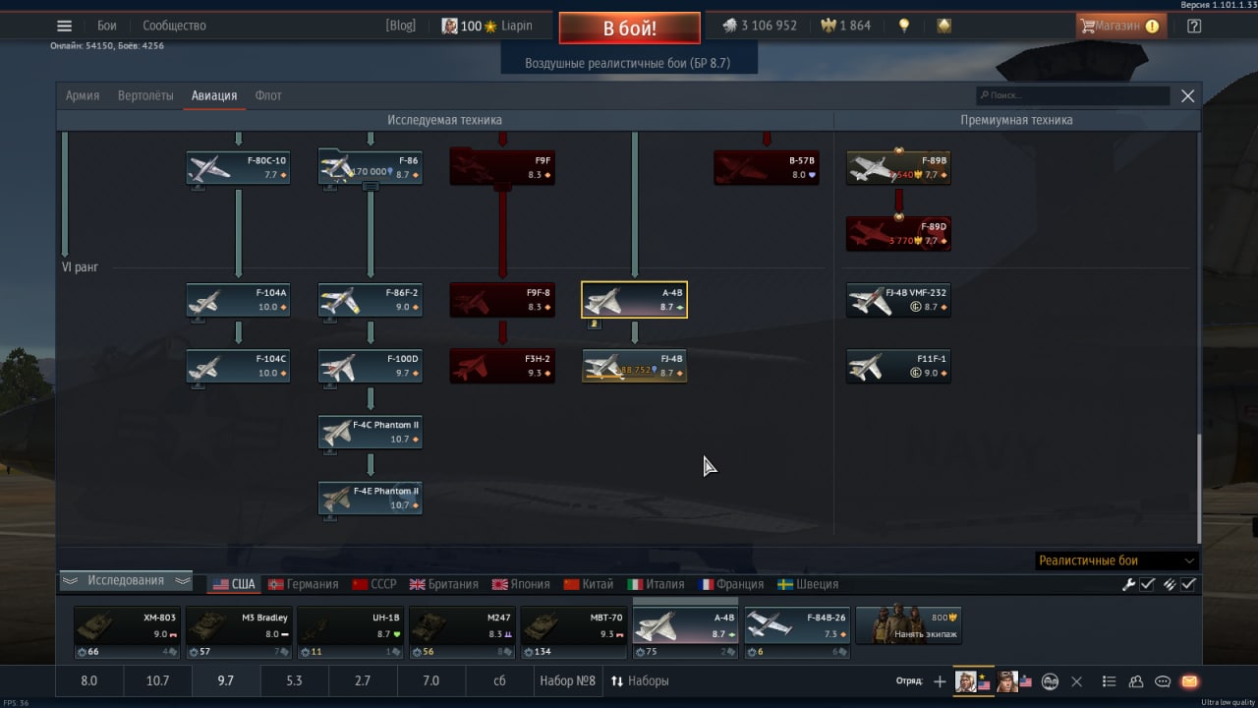Open the contacts friends icon
The width and height of the screenshot is (1258, 708).
coord(1136,681)
